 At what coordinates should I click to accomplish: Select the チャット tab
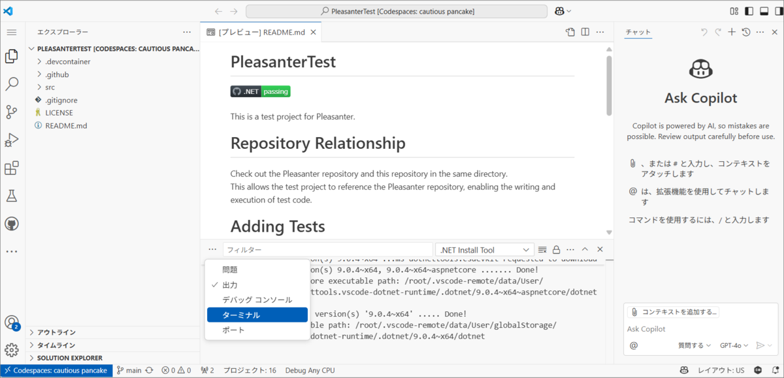638,32
